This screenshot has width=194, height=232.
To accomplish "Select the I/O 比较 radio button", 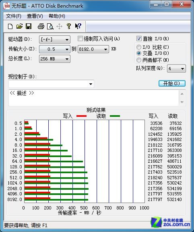I will (139, 47).
